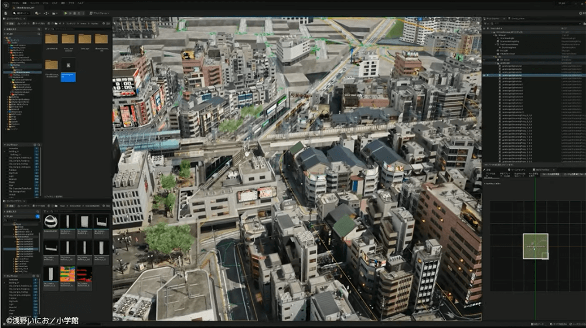Open the ツール (Tools) menu

coord(45,3)
